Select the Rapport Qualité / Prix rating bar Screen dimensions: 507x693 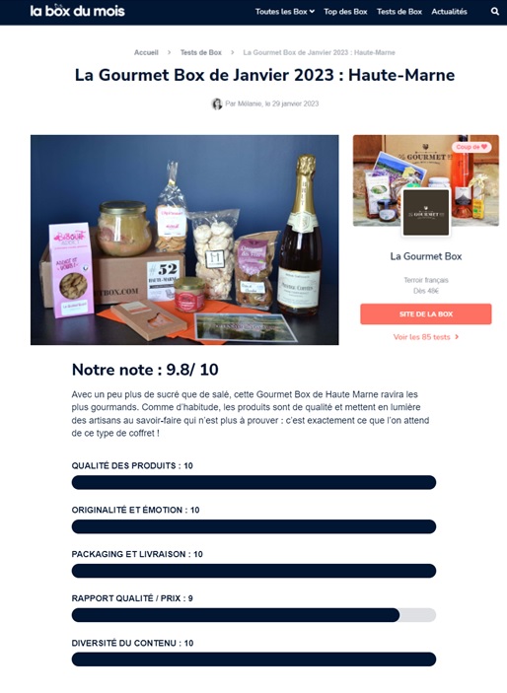[x=253, y=615]
